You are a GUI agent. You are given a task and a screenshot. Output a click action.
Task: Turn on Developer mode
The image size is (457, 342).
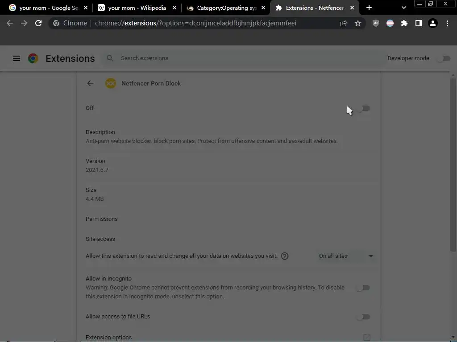(444, 58)
